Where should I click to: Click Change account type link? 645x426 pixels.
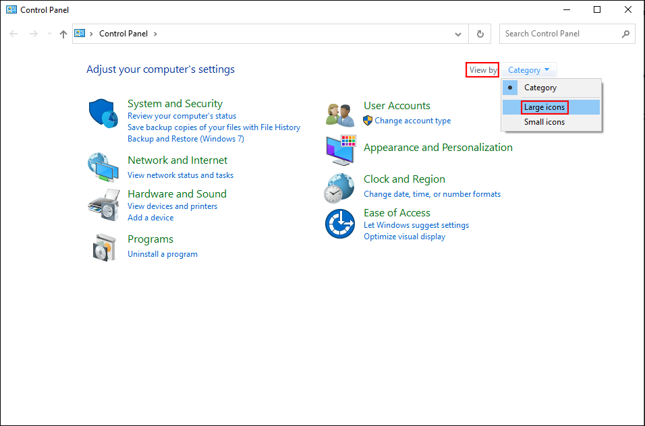pyautogui.click(x=412, y=120)
